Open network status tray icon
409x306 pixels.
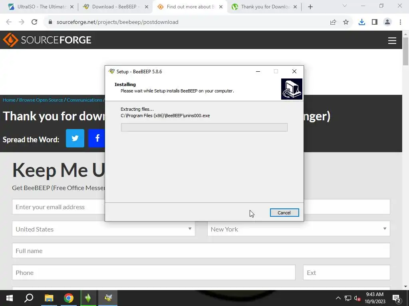tap(348, 298)
